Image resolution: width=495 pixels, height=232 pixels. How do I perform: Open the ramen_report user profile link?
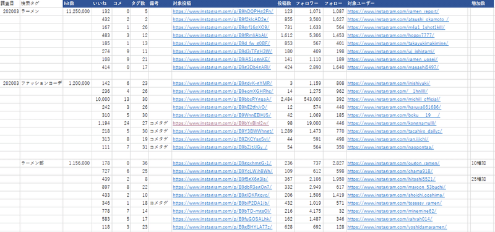click(393, 11)
